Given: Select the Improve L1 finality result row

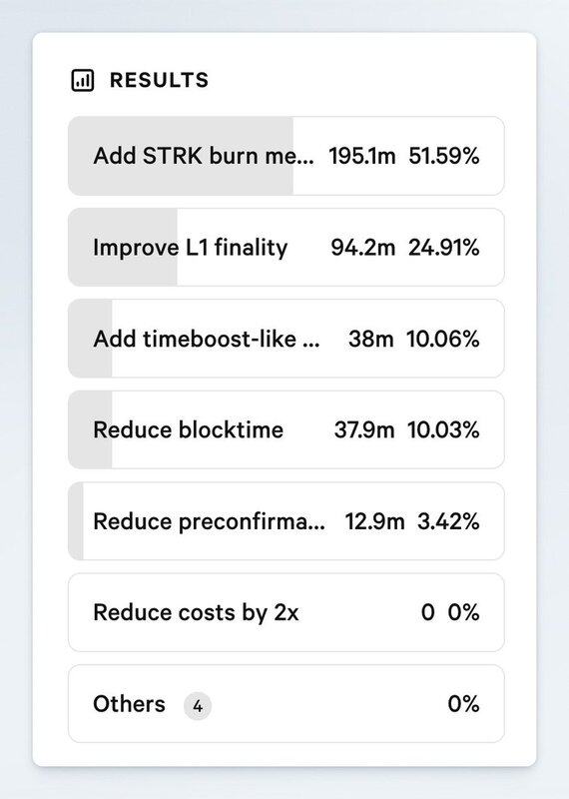Looking at the screenshot, I should (286, 247).
